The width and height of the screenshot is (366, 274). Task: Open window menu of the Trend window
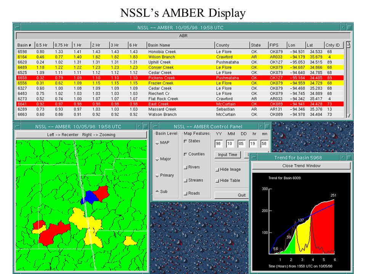[x=254, y=158]
